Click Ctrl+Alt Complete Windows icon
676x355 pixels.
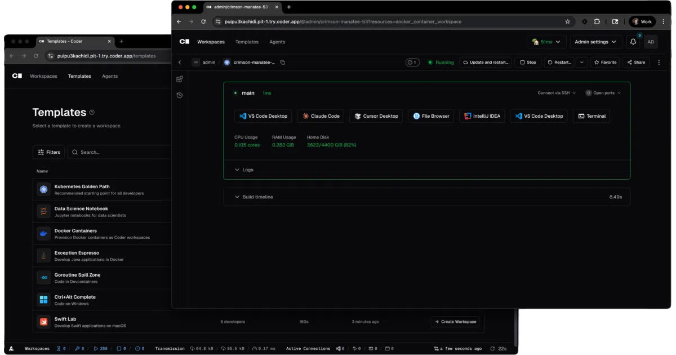pos(43,300)
